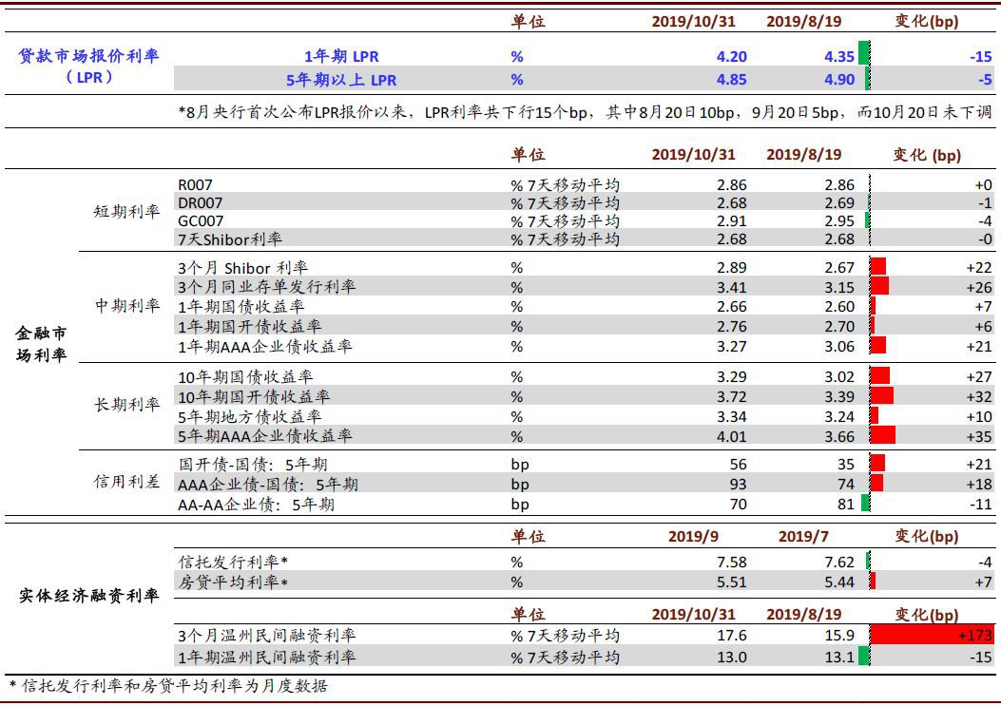Click the 1年期国债收益率 row label
This screenshot has width=1001, height=706.
241,306
